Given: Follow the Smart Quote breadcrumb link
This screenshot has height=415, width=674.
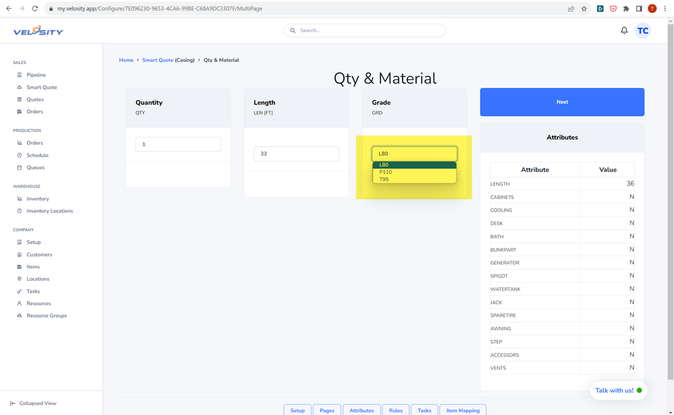Looking at the screenshot, I should coord(158,60).
